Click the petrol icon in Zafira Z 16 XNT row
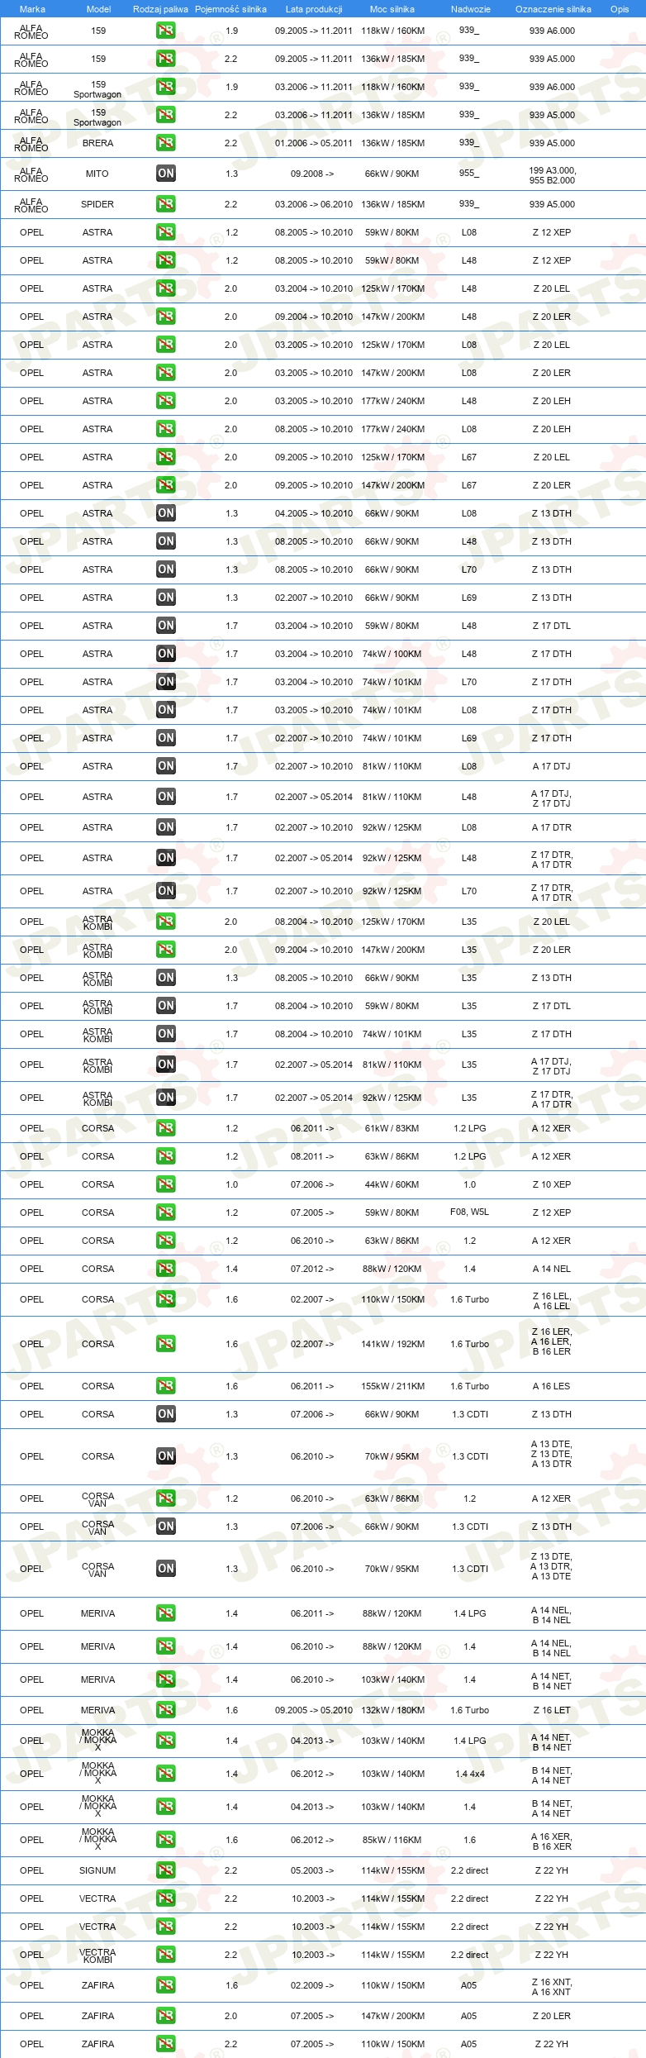The width and height of the screenshot is (646, 2058). click(x=166, y=1985)
